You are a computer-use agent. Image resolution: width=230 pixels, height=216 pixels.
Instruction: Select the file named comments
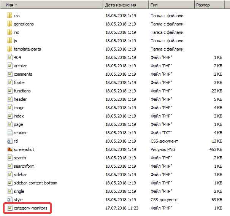pyautogui.click(x=23, y=74)
